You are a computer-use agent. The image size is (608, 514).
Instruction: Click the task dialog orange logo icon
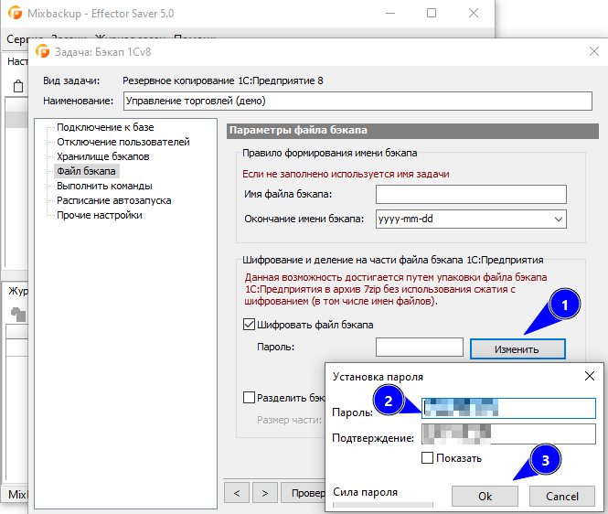tap(43, 51)
